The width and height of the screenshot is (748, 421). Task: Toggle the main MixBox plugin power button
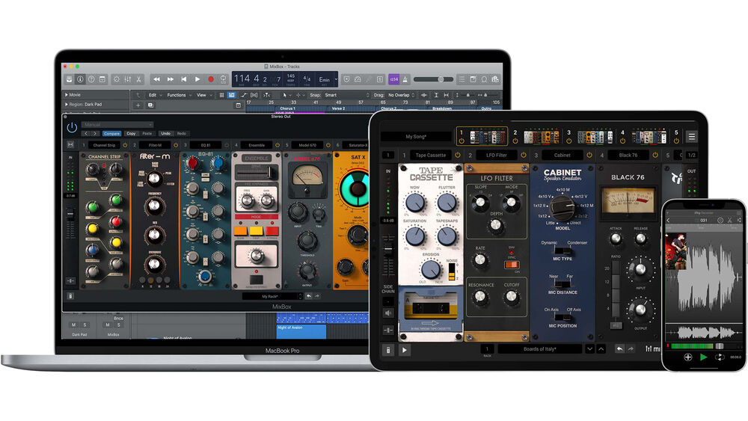point(72,128)
